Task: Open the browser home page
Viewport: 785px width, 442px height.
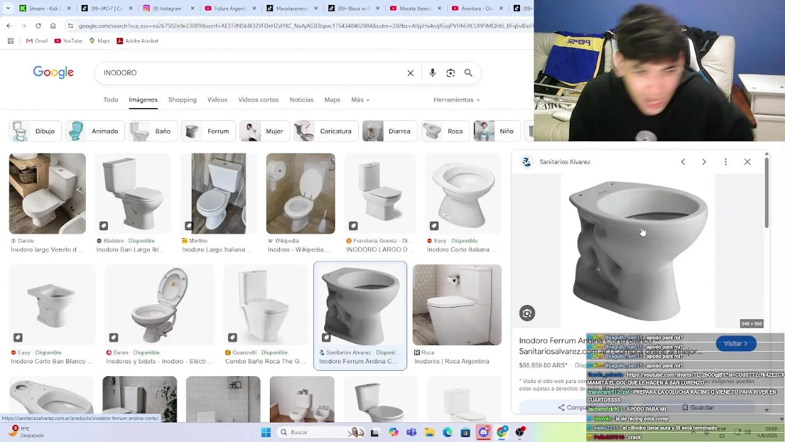Action: pyautogui.click(x=53, y=26)
